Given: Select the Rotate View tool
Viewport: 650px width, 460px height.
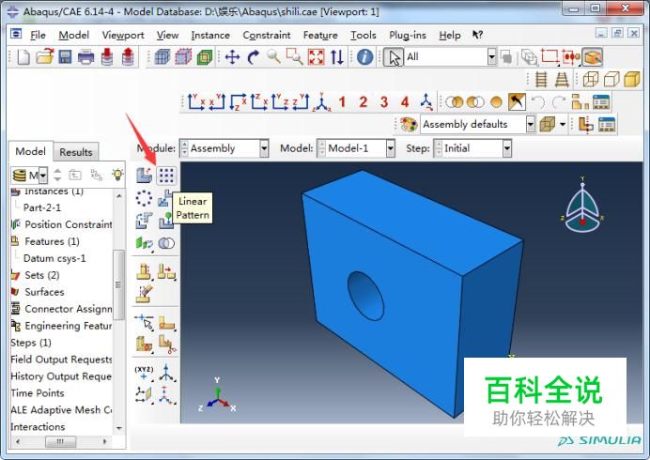Looking at the screenshot, I should coord(254,57).
